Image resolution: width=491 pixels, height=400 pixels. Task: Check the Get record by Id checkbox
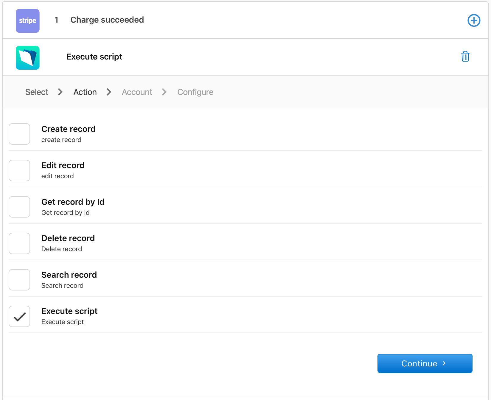click(x=19, y=207)
